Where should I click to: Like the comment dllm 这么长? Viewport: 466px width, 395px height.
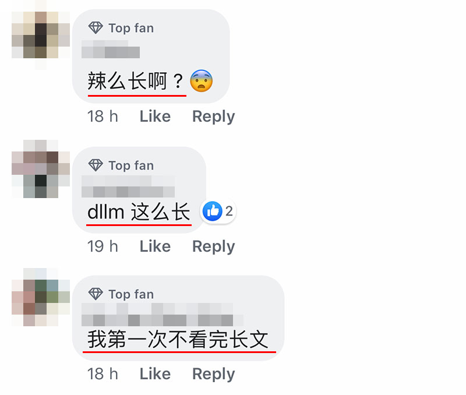155,246
